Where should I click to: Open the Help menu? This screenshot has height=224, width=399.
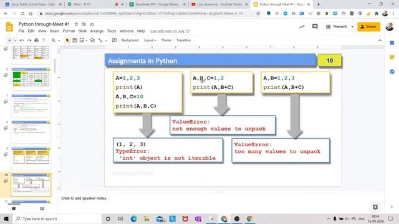(x=141, y=31)
